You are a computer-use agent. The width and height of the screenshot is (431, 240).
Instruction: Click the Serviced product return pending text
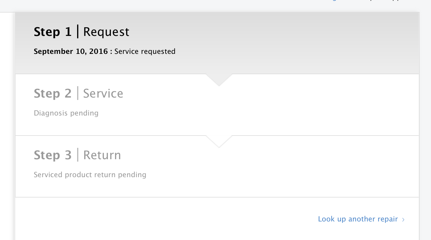tap(90, 175)
